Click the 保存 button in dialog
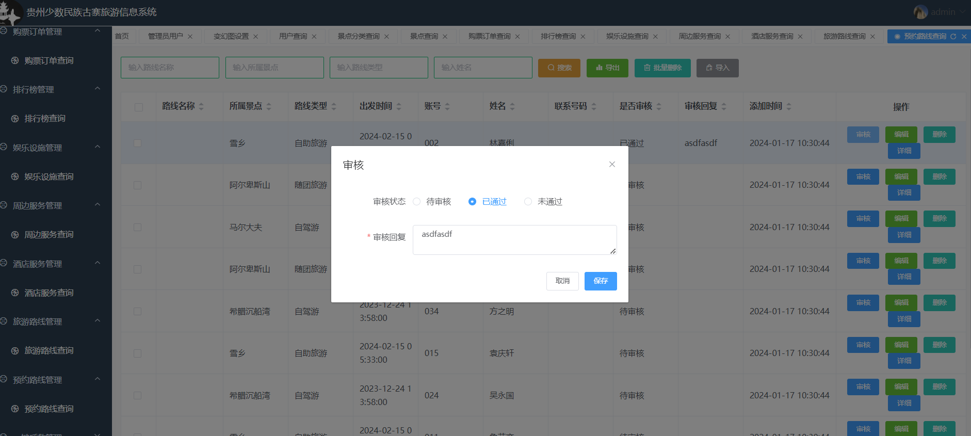The image size is (971, 436). tap(601, 281)
